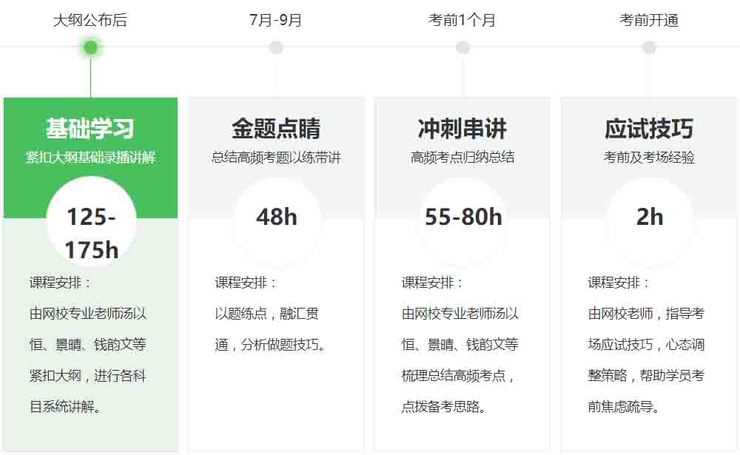Click the green timeline dot under 大纲公布后
The width and height of the screenshot is (740, 455).
90,48
